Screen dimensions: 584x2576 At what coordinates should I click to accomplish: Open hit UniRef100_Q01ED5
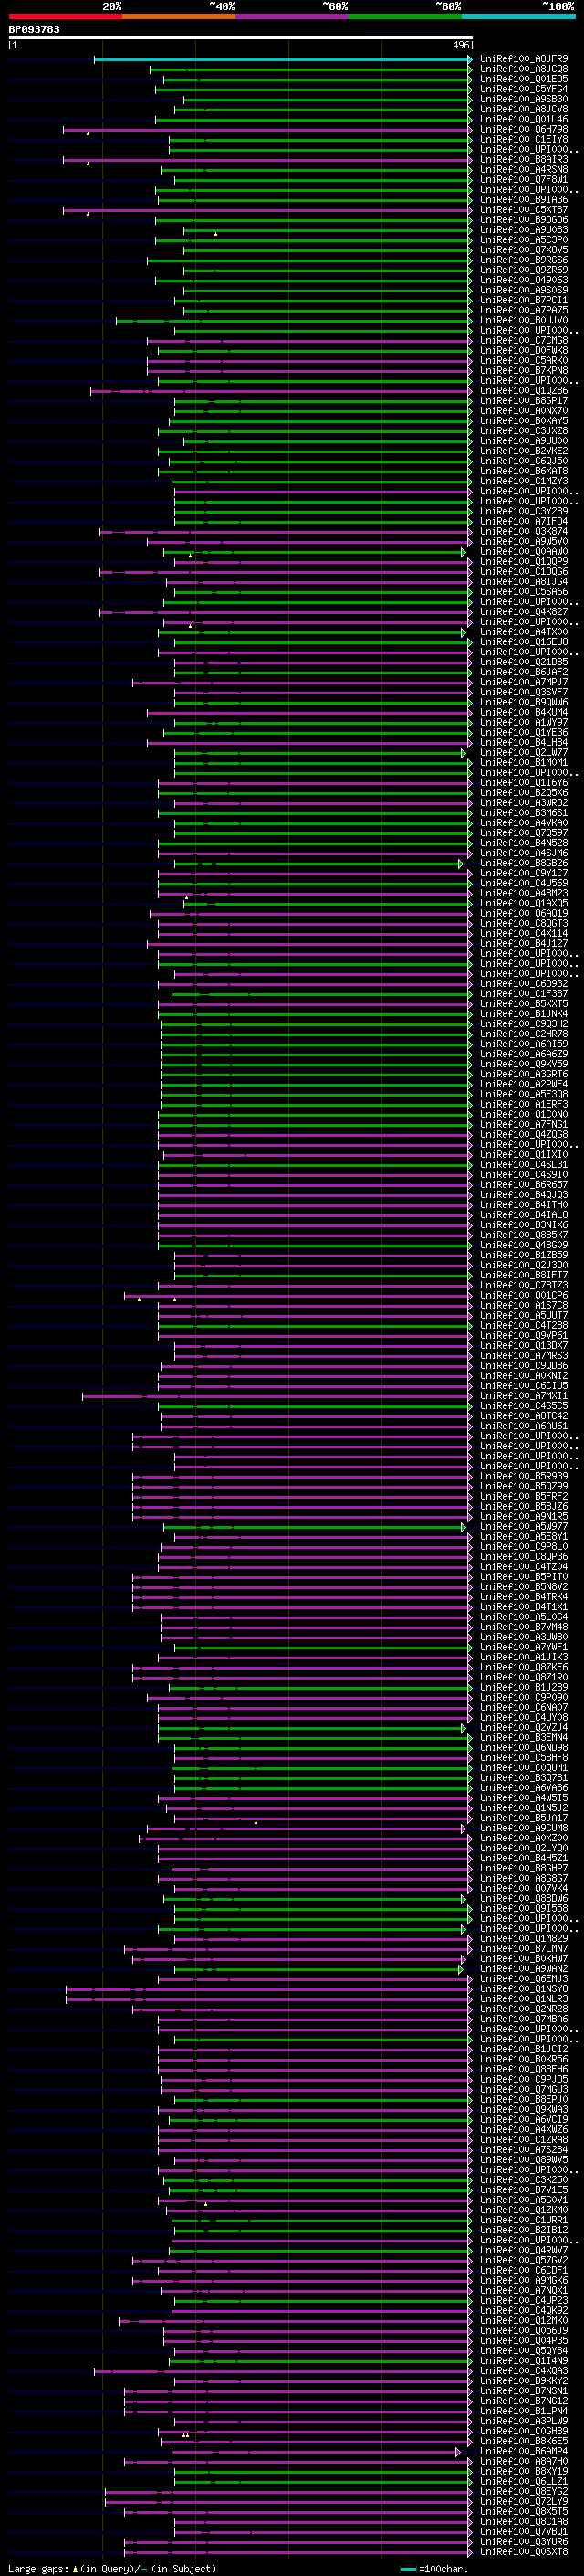point(524,79)
